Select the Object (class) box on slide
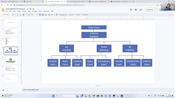The height and width of the screenshot is (98, 175). (x=94, y=27)
